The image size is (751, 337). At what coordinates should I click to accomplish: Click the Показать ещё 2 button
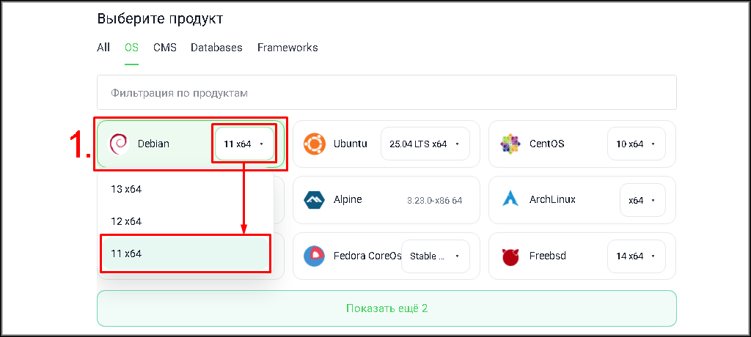coord(387,308)
